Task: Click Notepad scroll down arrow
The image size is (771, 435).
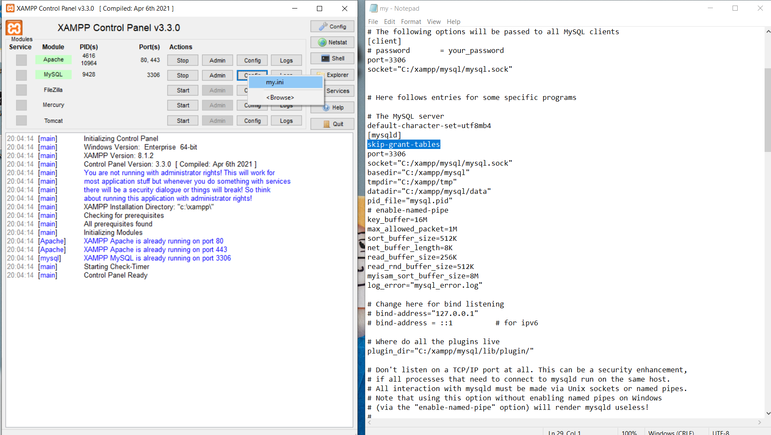Action: pos(768,413)
